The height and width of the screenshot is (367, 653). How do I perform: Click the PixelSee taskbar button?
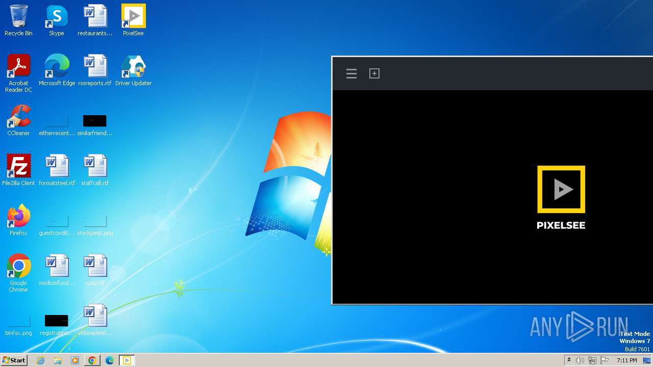(127, 360)
